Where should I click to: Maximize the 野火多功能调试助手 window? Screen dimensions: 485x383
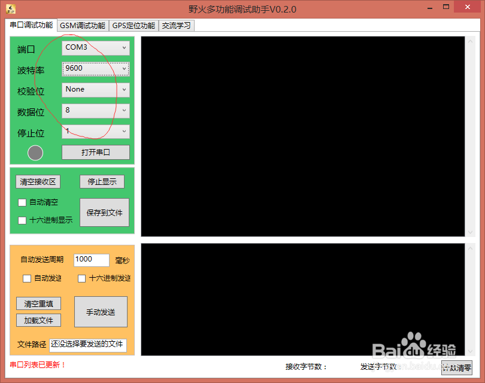point(446,7)
